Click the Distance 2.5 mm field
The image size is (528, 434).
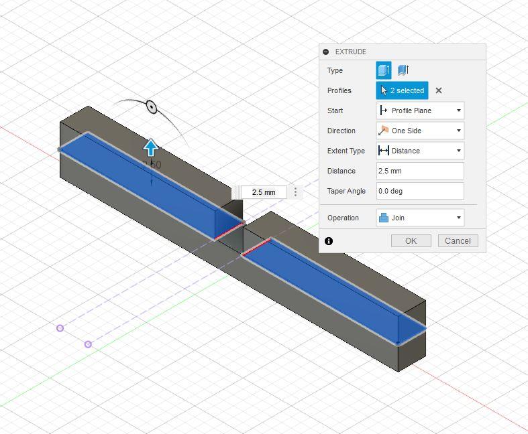coord(420,171)
